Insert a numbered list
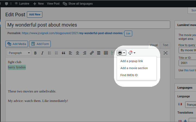Image resolution: width=196 pixels, height=122 pixels. point(56,53)
